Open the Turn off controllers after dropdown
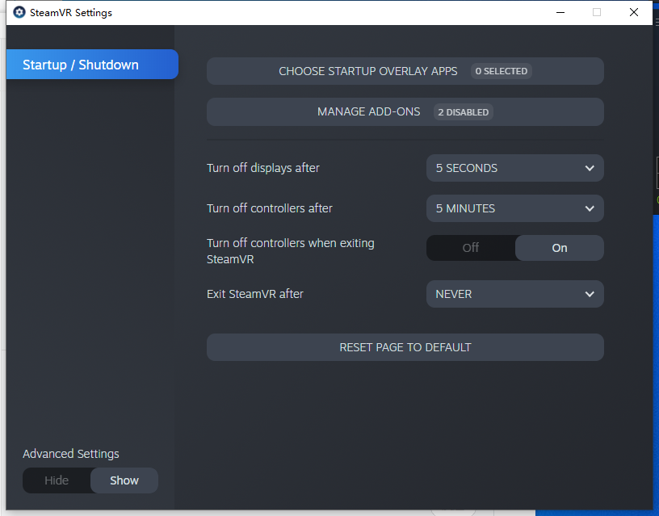The height and width of the screenshot is (516, 659). click(x=514, y=208)
